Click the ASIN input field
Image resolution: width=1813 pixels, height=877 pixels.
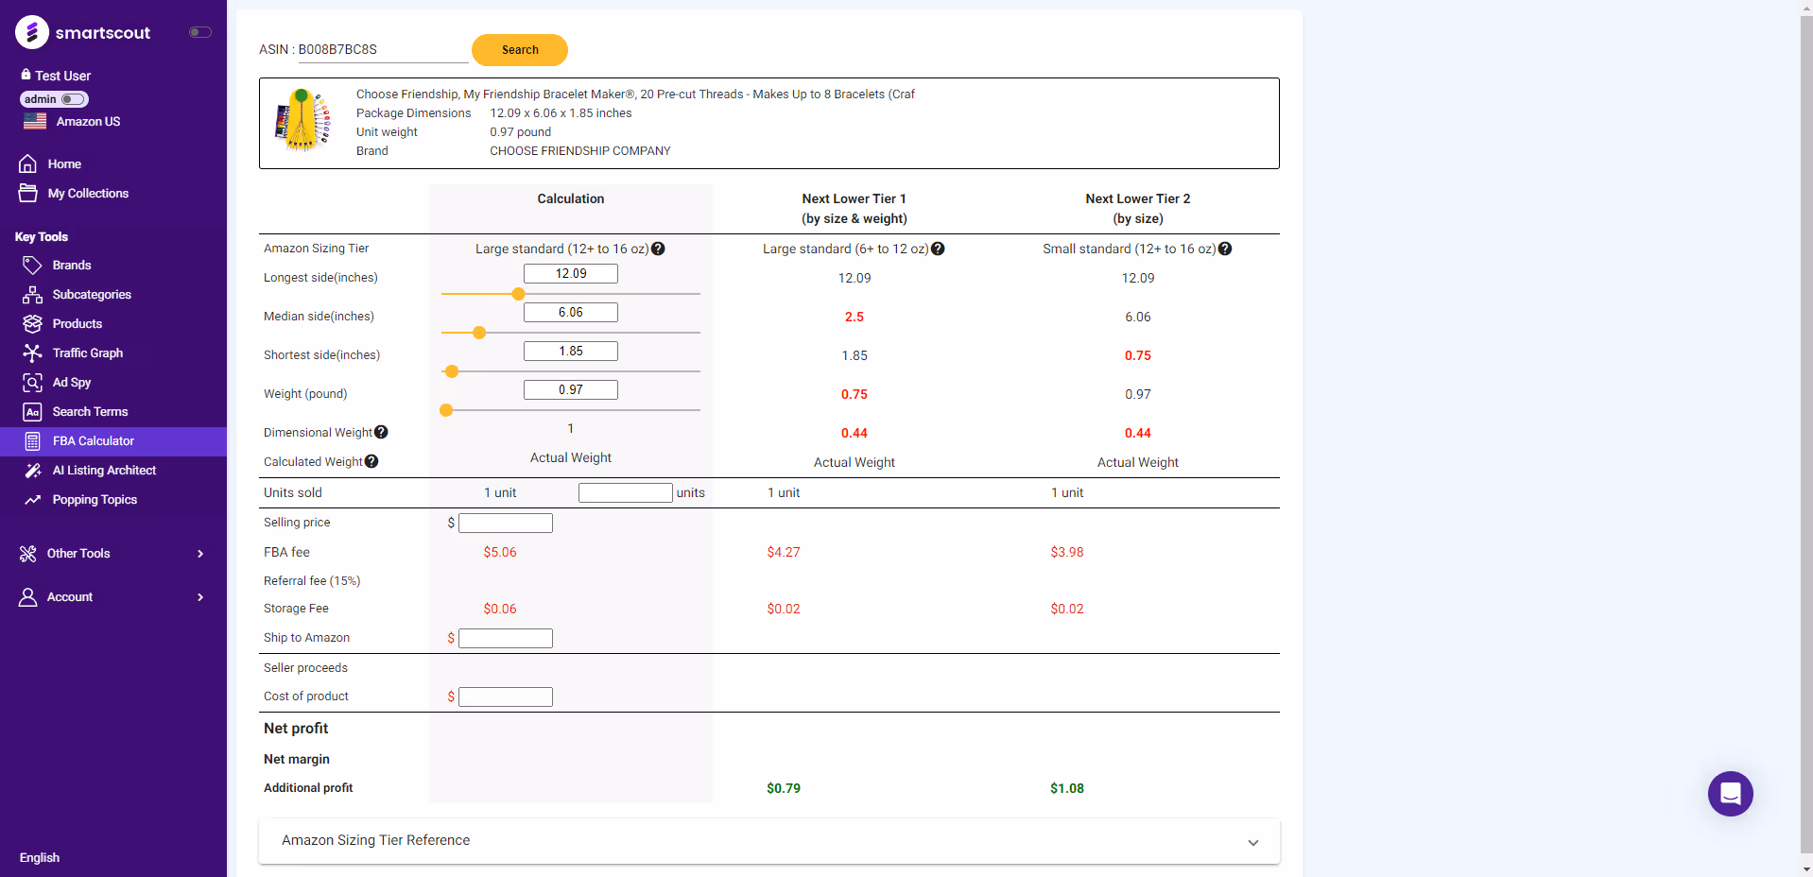[x=383, y=49]
